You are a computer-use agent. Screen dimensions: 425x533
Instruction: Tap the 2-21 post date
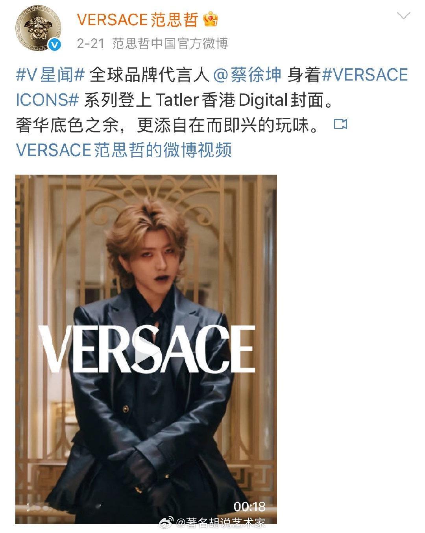tap(91, 43)
